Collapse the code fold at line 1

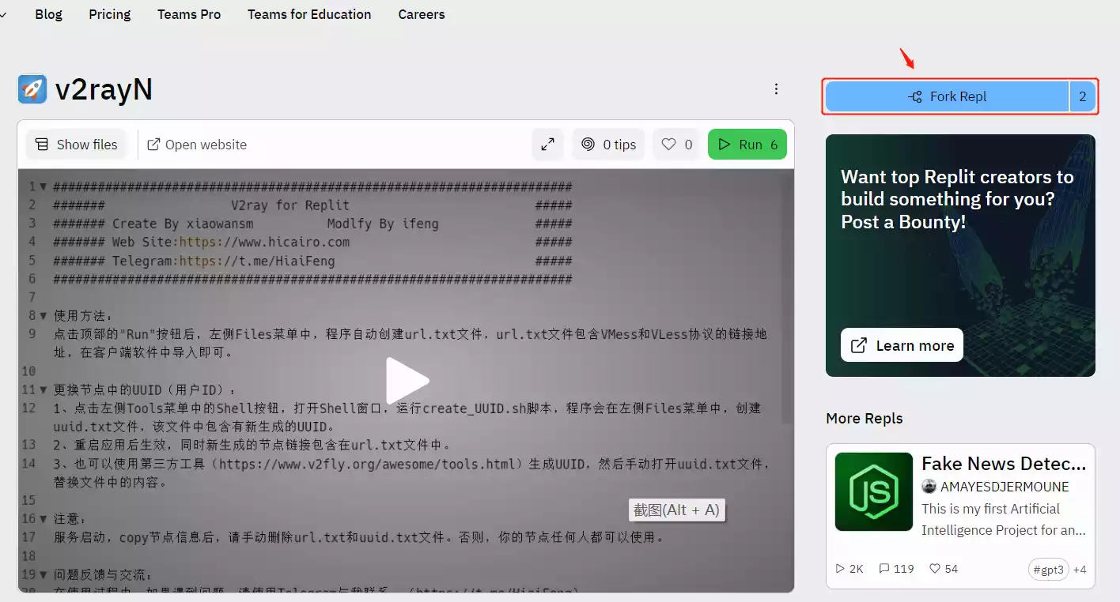pos(41,186)
